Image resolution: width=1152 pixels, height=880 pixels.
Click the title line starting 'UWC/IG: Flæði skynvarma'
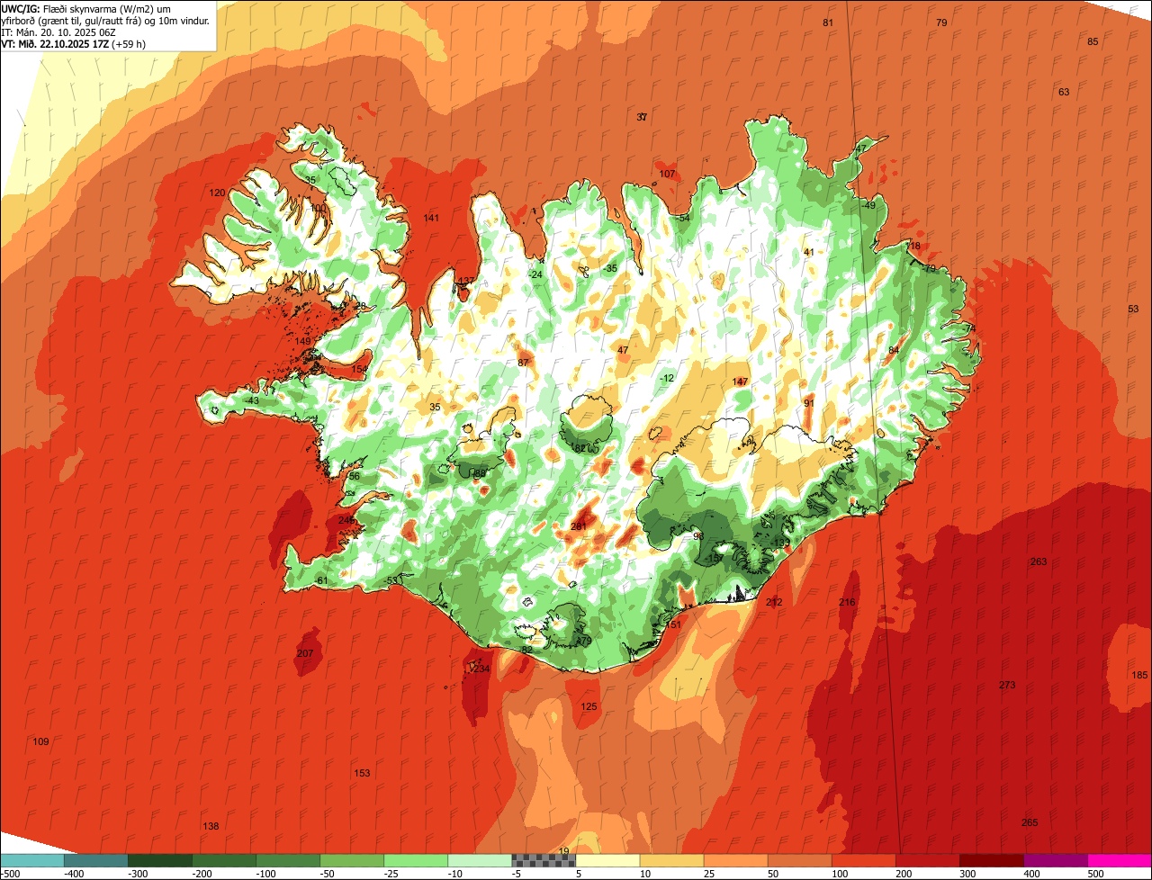click(86, 8)
